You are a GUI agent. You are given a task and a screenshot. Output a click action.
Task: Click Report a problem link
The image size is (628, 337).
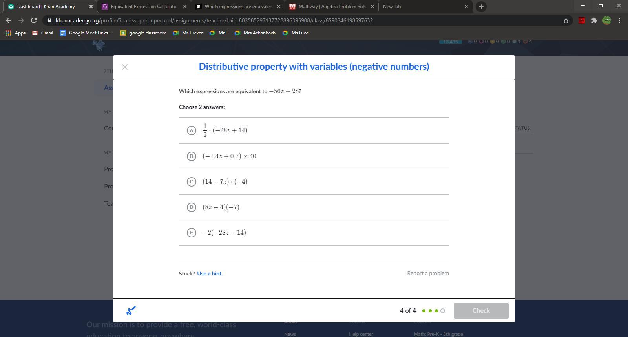pos(428,273)
